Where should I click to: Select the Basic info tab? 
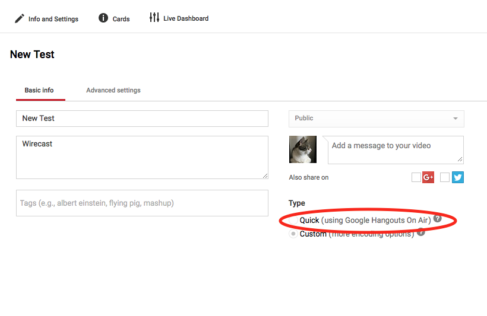pos(39,90)
